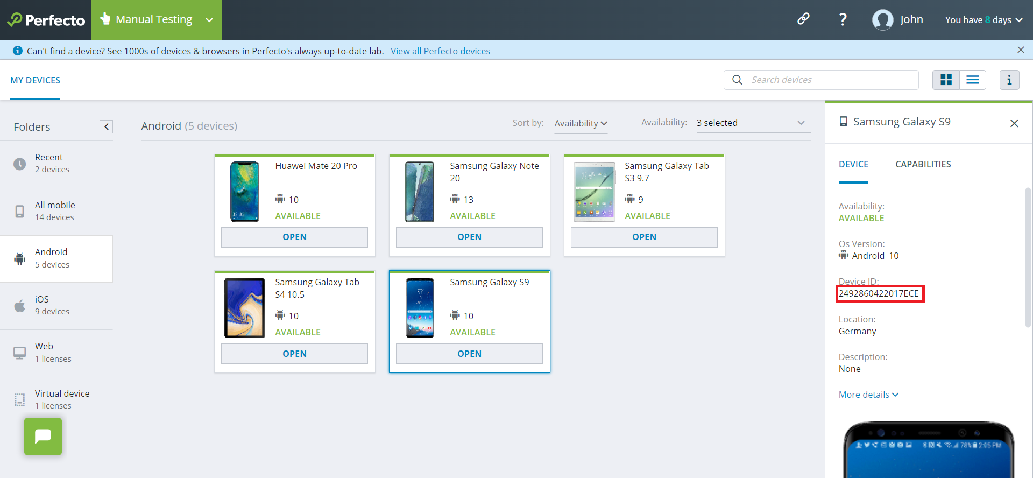
Task: Click the Search devices input field
Action: click(x=821, y=80)
